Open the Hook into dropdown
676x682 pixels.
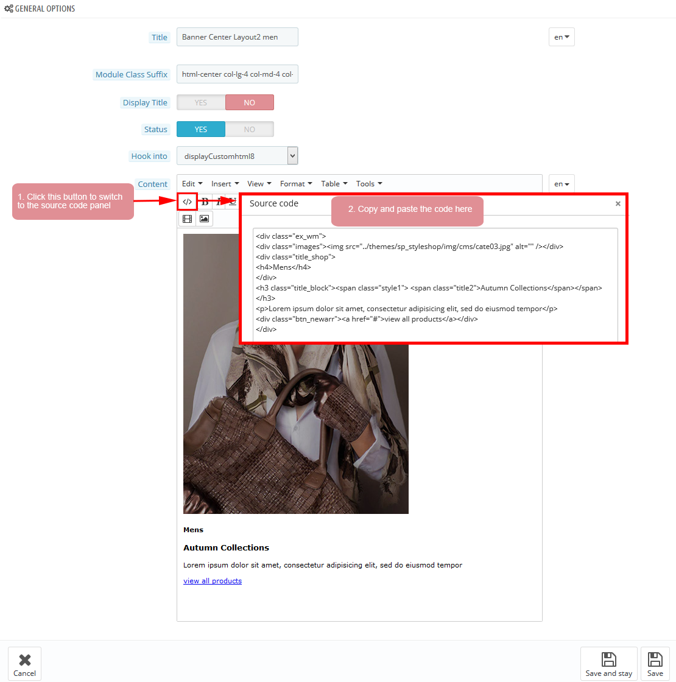coord(237,156)
